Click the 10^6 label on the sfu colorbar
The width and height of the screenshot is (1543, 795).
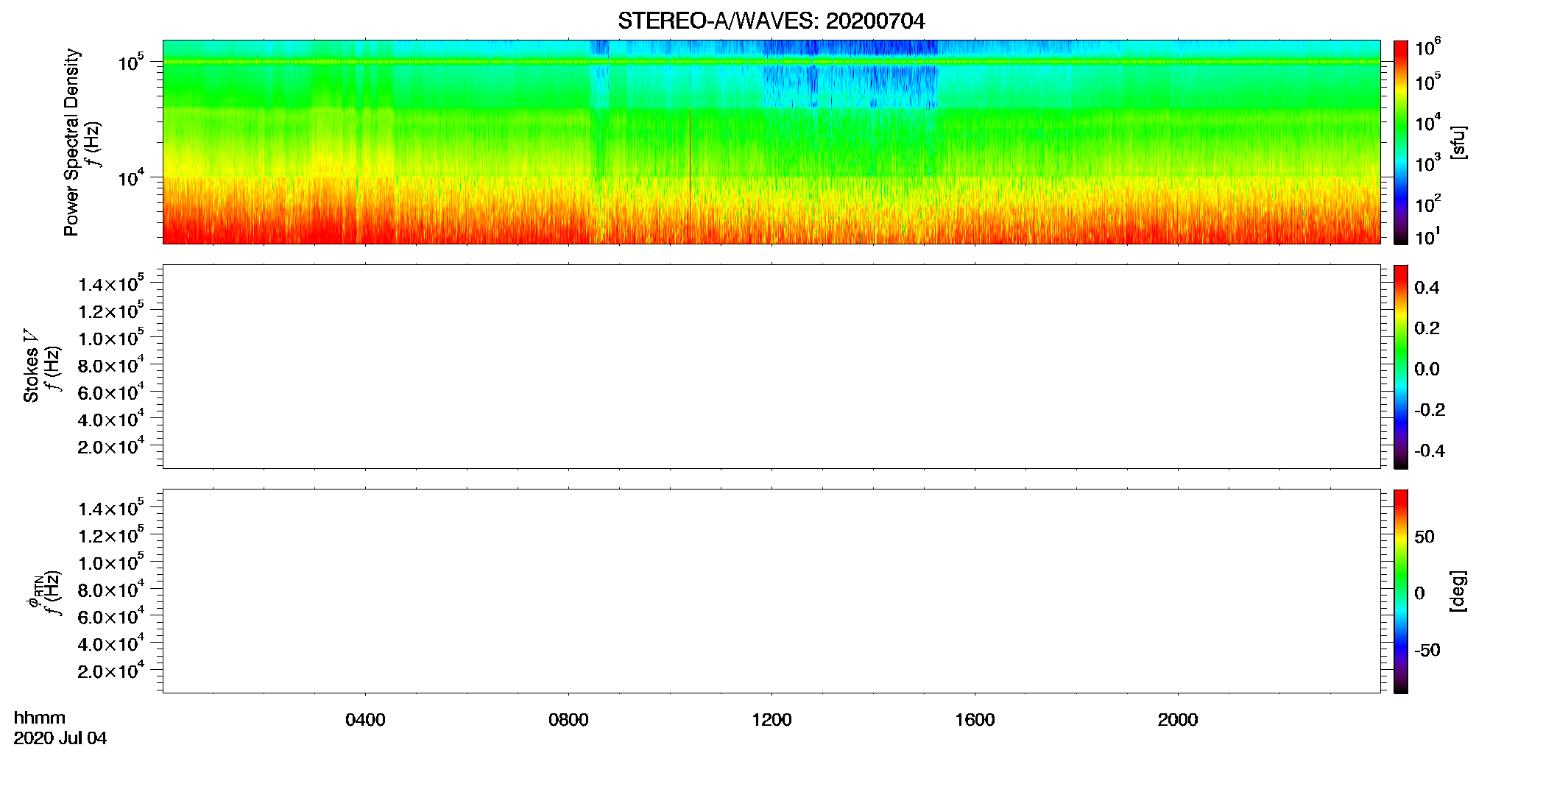(x=1427, y=47)
